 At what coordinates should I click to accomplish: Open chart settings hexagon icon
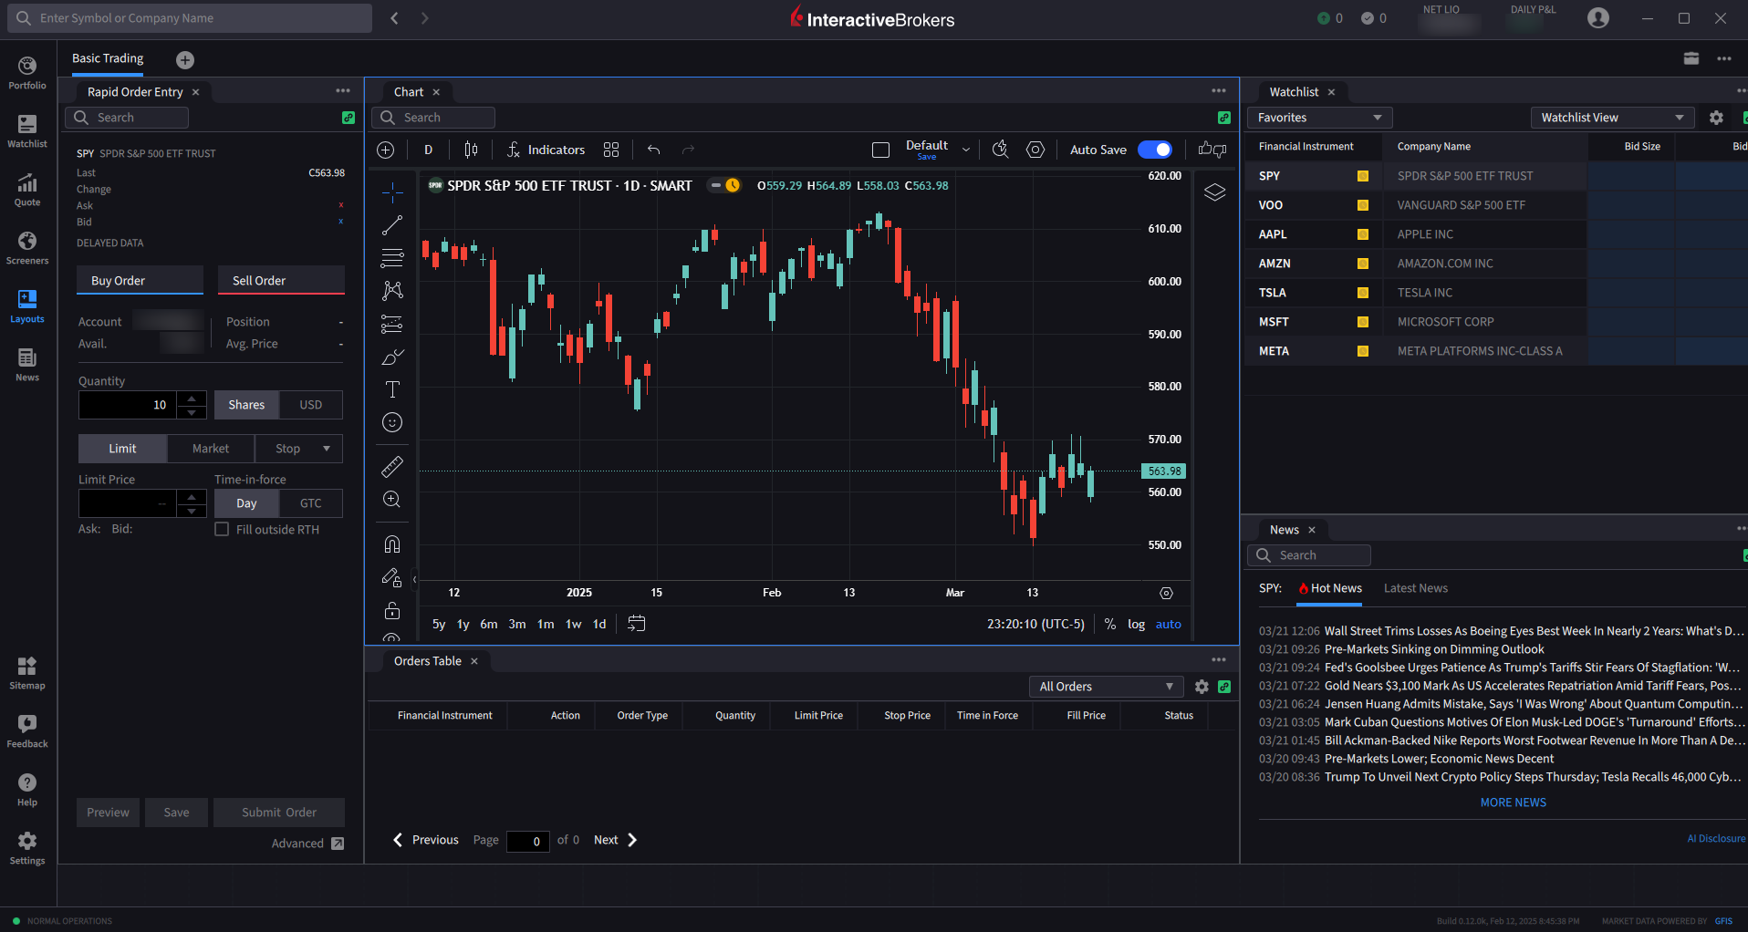[x=1035, y=150]
